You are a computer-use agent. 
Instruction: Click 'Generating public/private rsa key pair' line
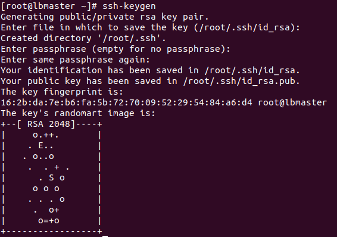click(x=105, y=17)
